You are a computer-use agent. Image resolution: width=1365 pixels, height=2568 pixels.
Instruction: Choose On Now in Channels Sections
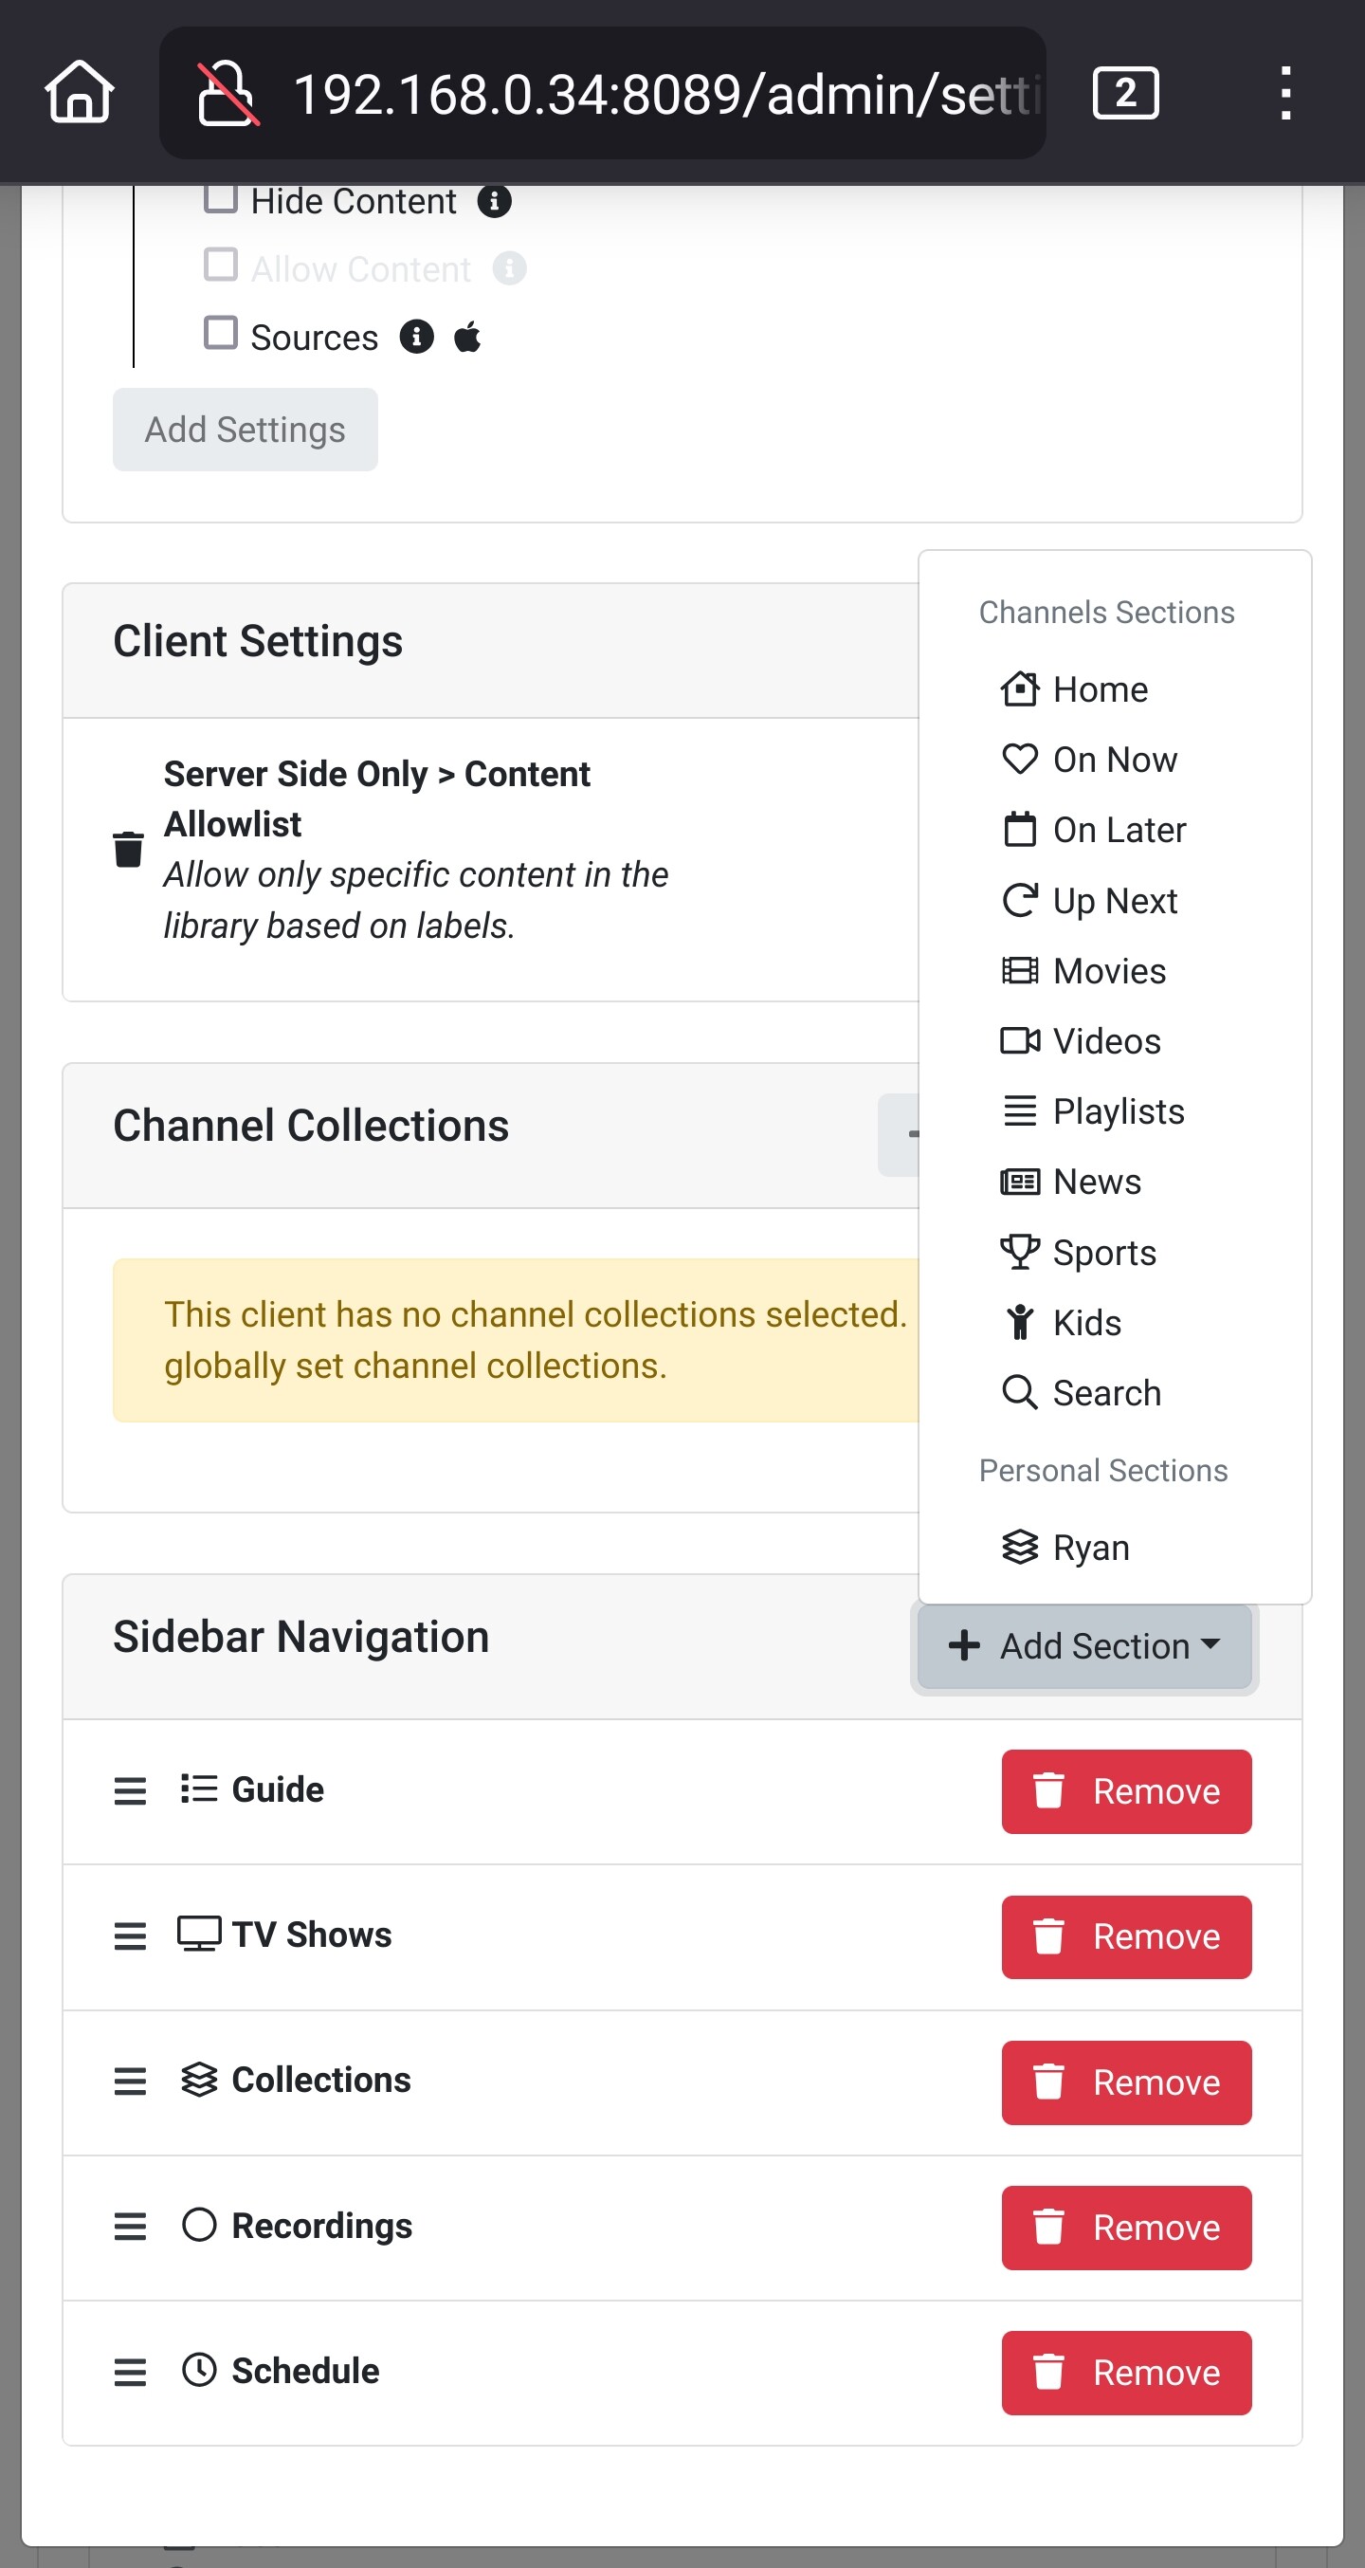point(1114,760)
